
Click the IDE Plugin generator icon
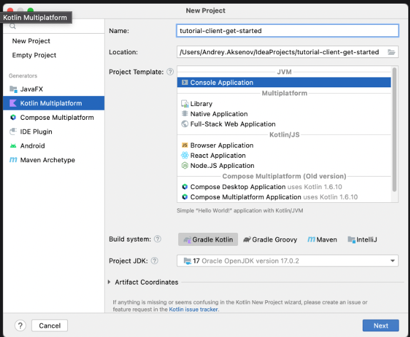click(x=13, y=132)
